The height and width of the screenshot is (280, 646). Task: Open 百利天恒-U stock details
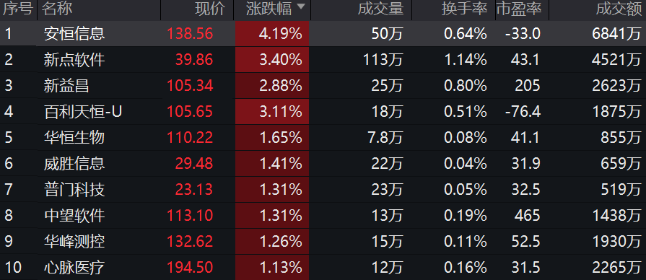click(x=83, y=112)
